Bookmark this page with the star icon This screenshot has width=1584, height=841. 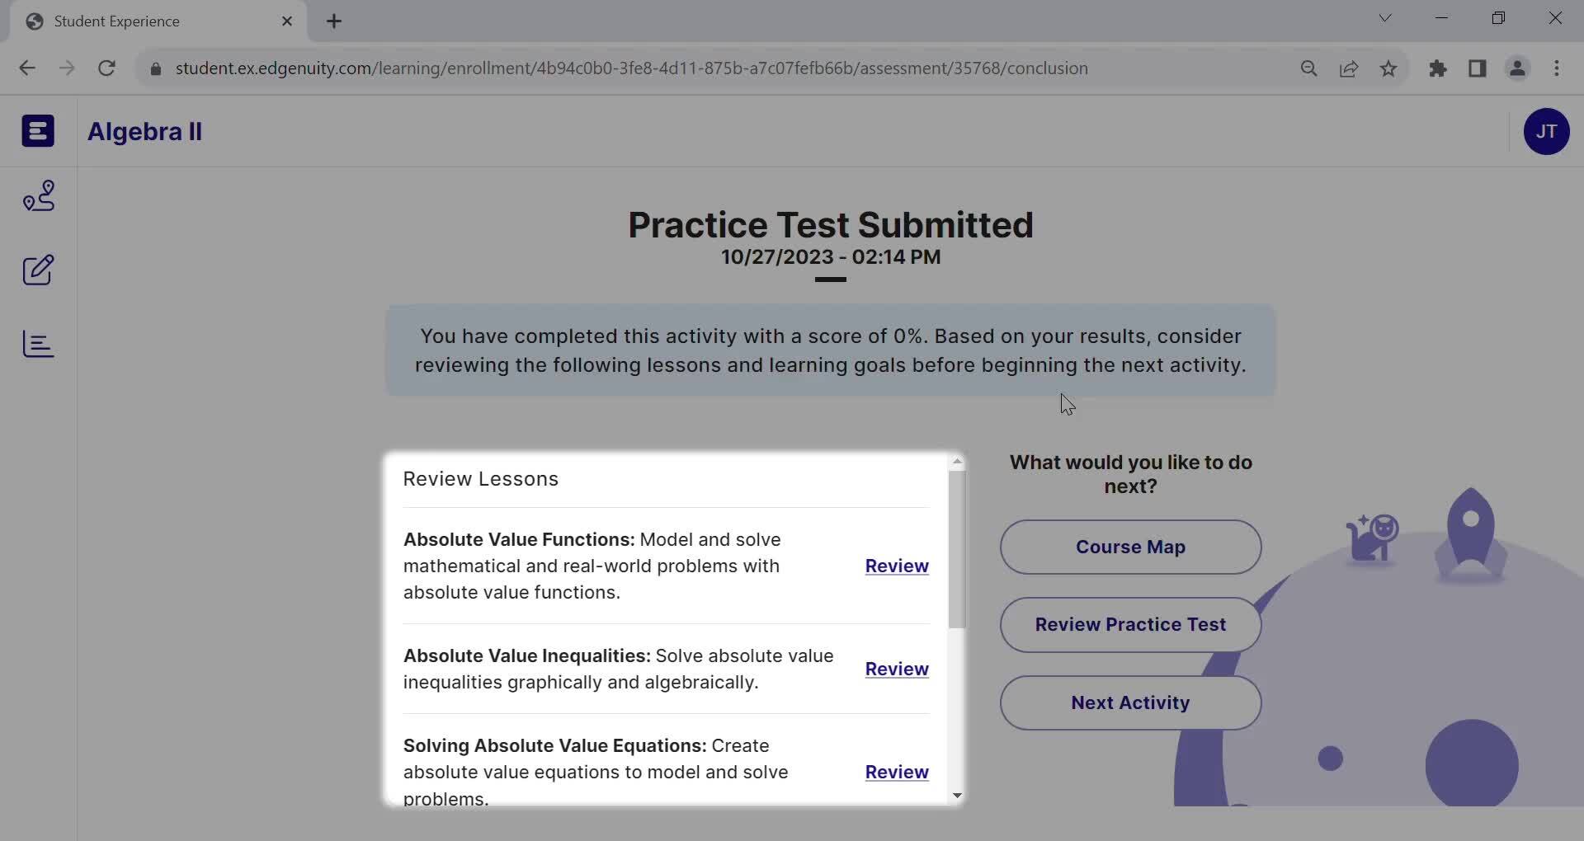[1388, 68]
